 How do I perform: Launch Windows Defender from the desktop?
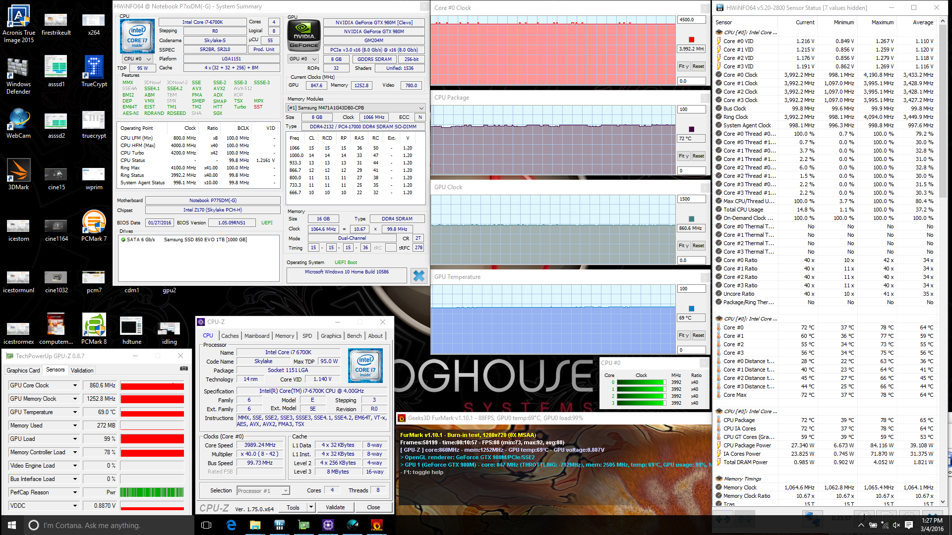pyautogui.click(x=19, y=75)
